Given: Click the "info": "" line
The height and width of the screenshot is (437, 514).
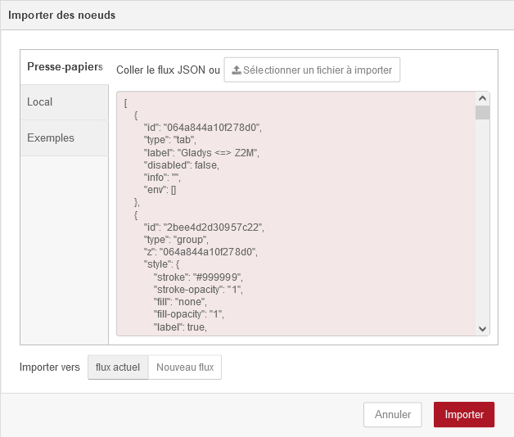Looking at the screenshot, I should 162,178.
